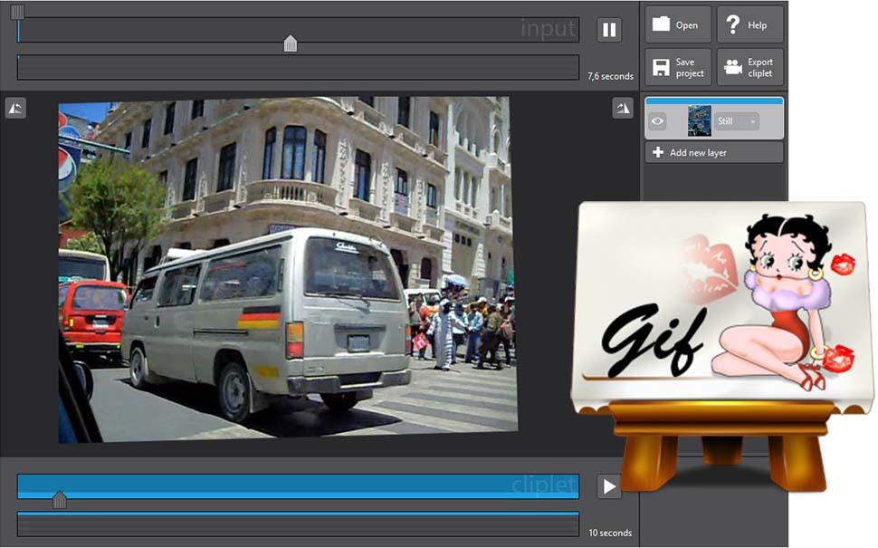This screenshot has height=548, width=878.
Task: Rotate the video preview clockwise
Action: click(x=623, y=108)
